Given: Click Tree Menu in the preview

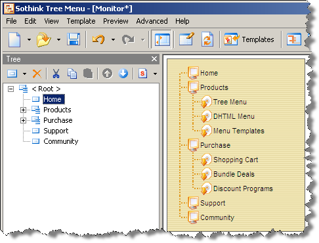Looking at the screenshot, I should pyautogui.click(x=230, y=102).
